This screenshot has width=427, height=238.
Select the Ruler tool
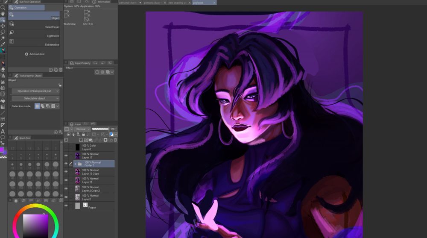tap(3, 125)
